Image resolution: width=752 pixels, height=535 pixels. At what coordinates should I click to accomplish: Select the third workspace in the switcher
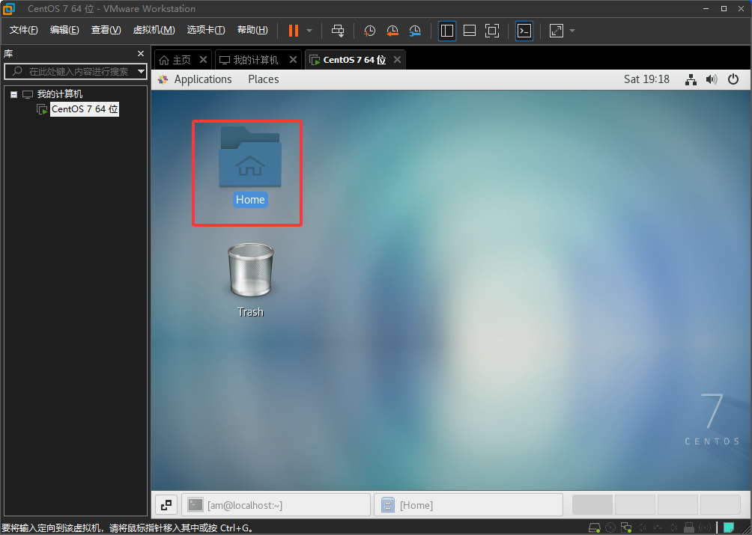pos(678,505)
